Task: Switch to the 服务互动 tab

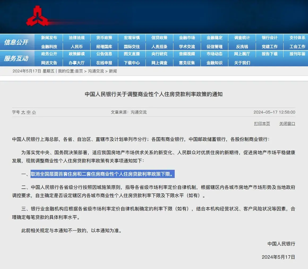Action: pos(17,58)
